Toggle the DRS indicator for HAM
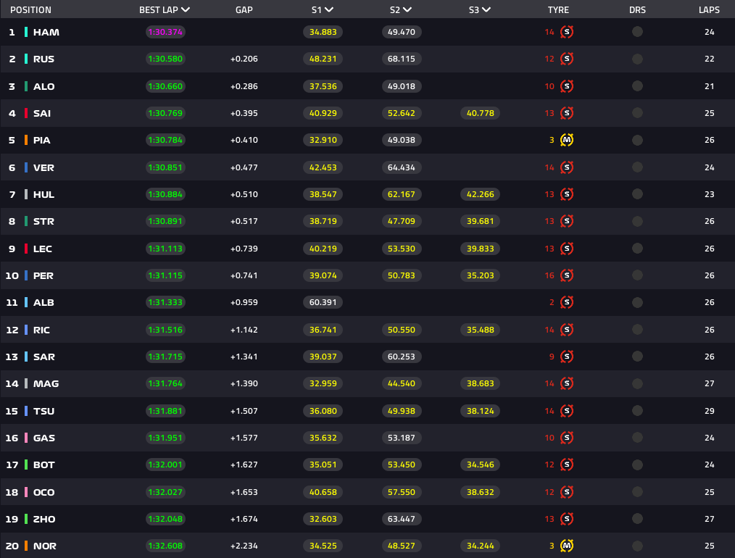Viewport: 735px width, 558px height. tap(637, 32)
